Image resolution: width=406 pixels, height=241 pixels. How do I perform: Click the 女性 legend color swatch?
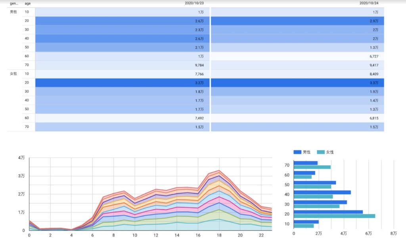pyautogui.click(x=321, y=152)
